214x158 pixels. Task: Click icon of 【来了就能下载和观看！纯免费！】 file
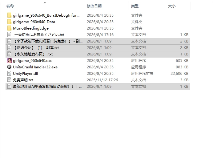tap(9, 41)
